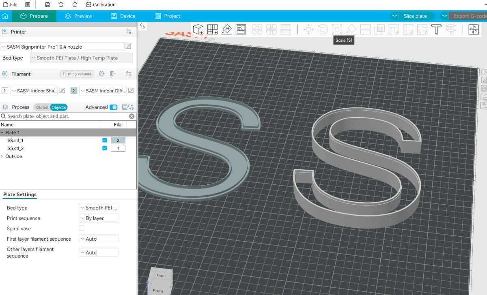Click filament 2 color swatch
Viewport: 487px width, 295px height.
click(x=73, y=91)
